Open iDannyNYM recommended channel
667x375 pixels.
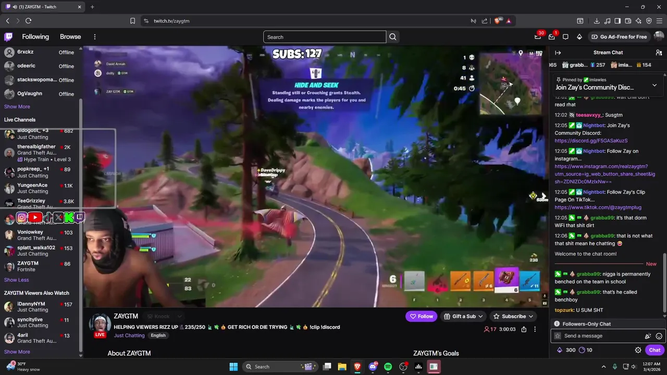tap(41, 307)
